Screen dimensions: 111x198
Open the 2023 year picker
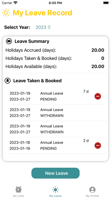coord(43,27)
